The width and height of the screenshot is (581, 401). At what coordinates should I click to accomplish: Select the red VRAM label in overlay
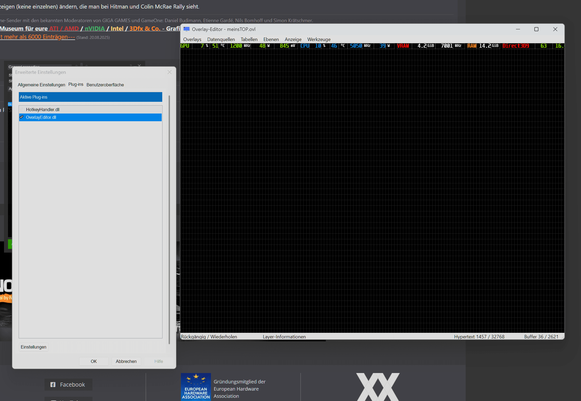click(x=403, y=46)
